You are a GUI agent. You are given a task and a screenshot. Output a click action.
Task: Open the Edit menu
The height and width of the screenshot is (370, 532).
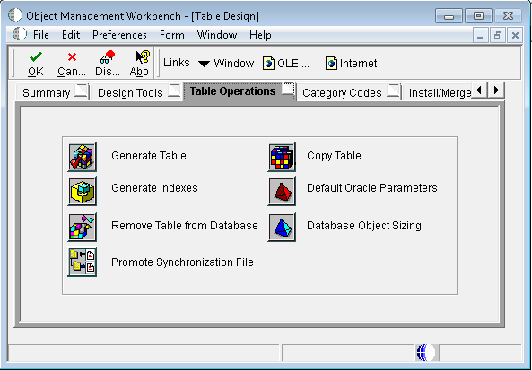71,35
